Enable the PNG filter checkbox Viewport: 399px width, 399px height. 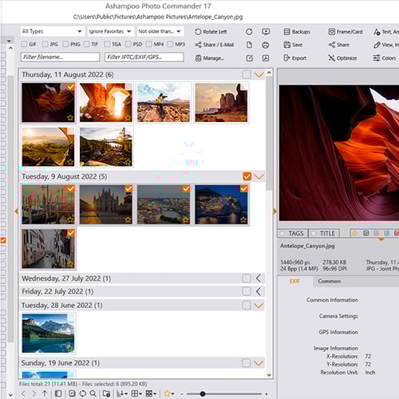tap(65, 44)
